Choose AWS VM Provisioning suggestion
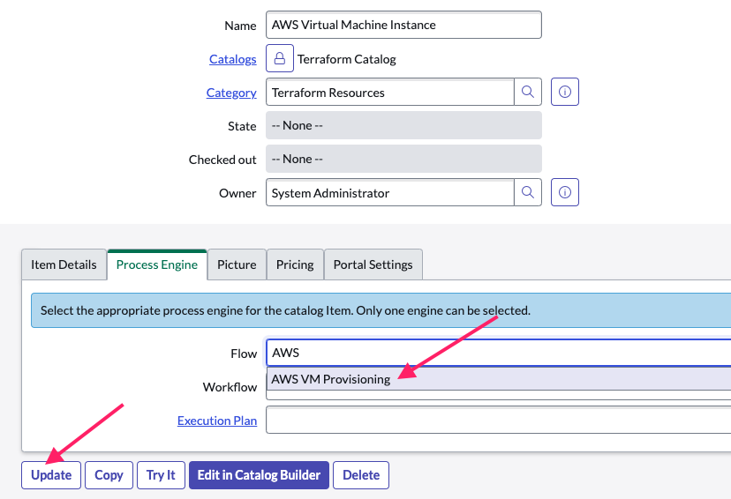 (499, 379)
